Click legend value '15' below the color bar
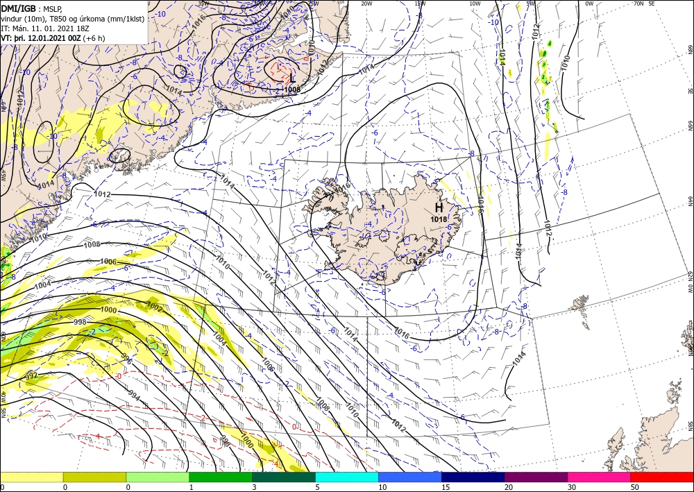The image size is (694, 492). [x=446, y=487]
